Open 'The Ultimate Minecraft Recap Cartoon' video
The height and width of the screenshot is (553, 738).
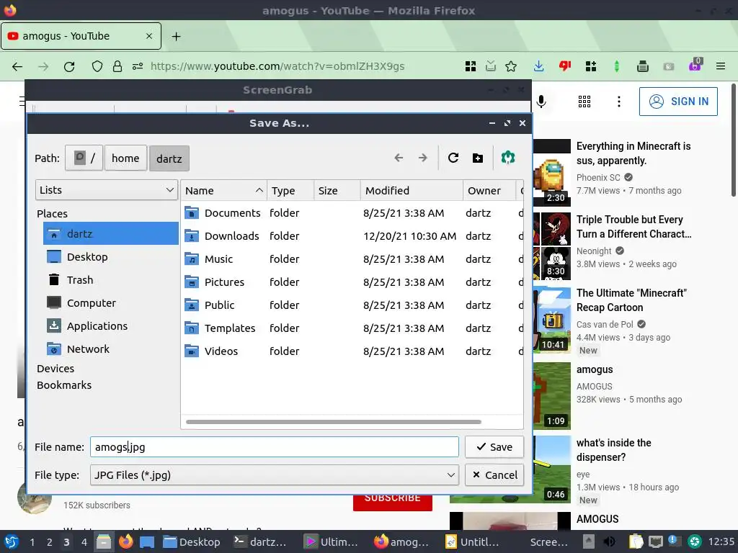[x=631, y=300]
